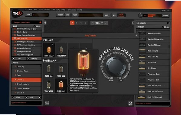Open the 100% zoom dropdown
181x115 pixels.
pyautogui.click(x=99, y=23)
